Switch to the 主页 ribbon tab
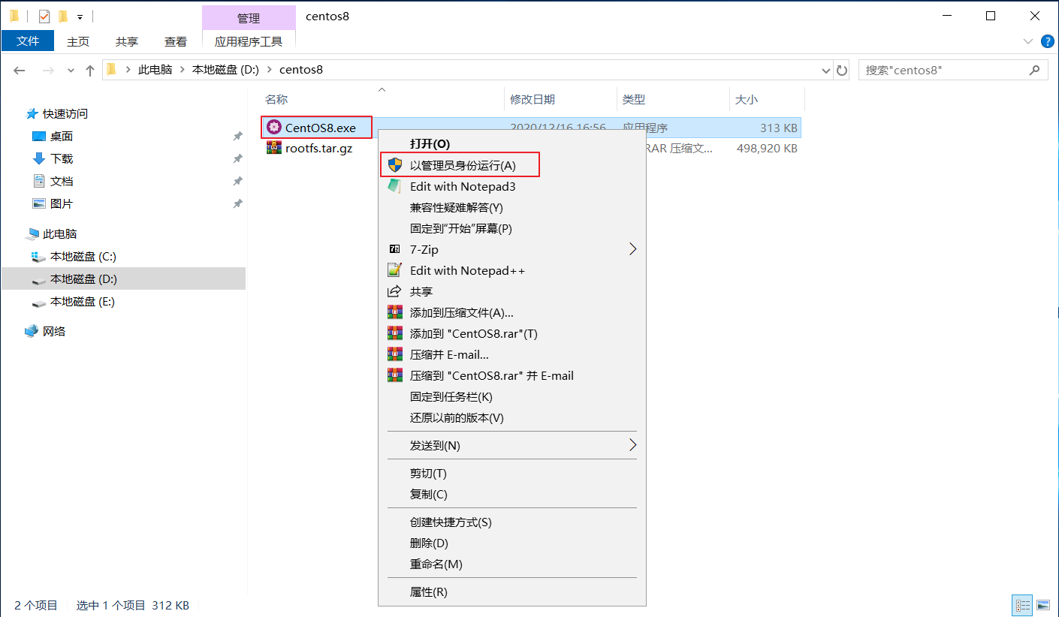Screen dimensions: 1059x617 78,41
